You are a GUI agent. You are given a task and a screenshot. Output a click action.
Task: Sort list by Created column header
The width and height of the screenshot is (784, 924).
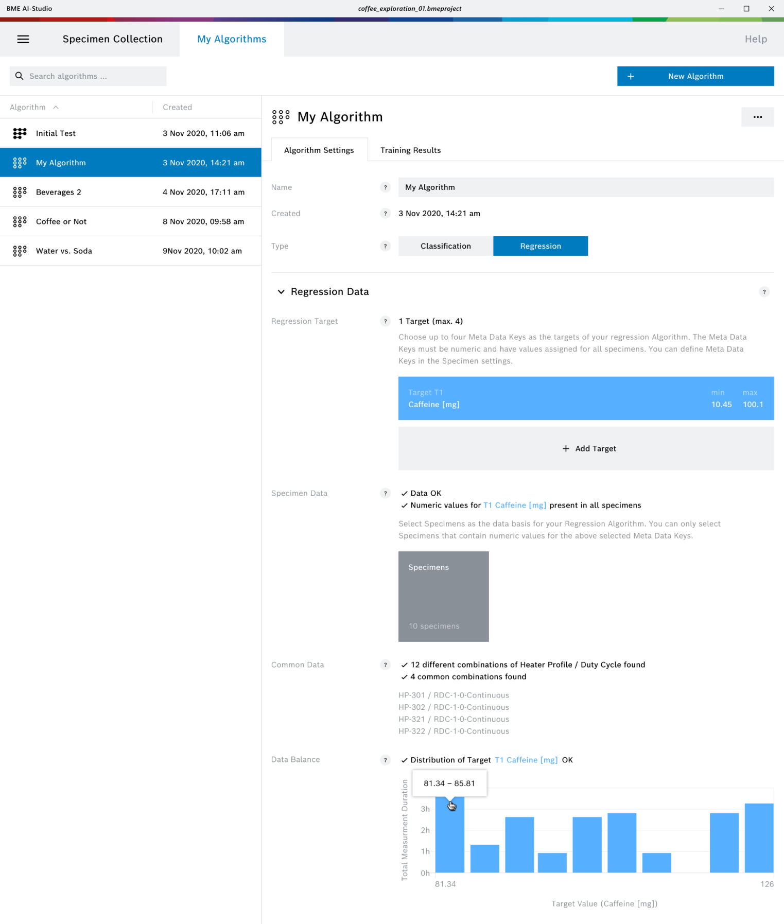coord(177,107)
